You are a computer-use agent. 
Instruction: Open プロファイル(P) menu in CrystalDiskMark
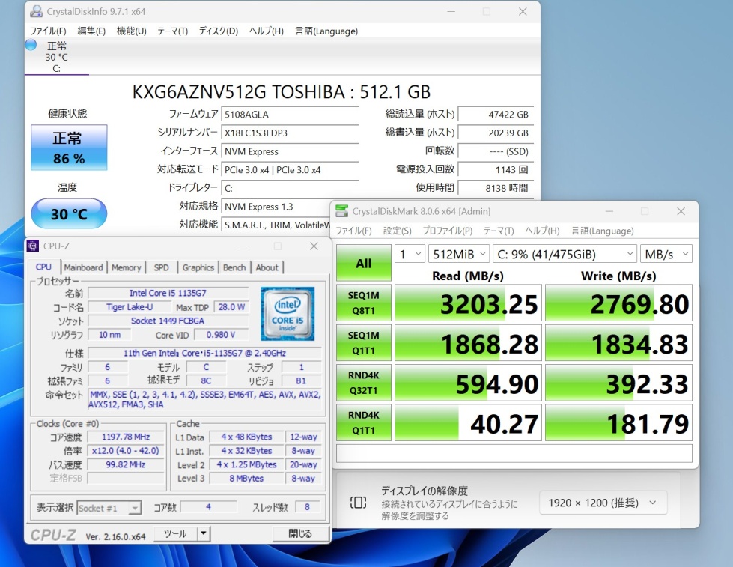pyautogui.click(x=448, y=231)
